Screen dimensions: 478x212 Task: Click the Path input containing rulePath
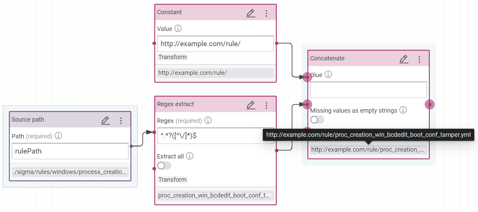point(70,151)
